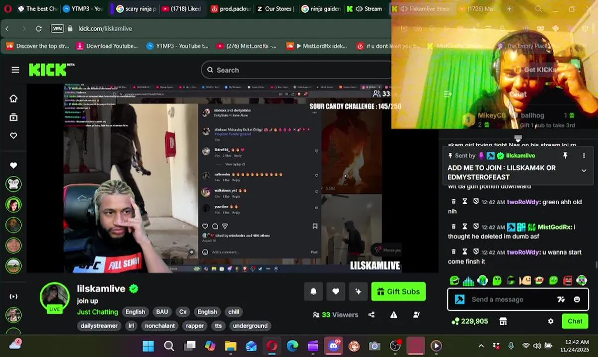Screen dimensions: 598x357
Task: Switch to 'scary ninja p' Google tab
Action: point(136,8)
